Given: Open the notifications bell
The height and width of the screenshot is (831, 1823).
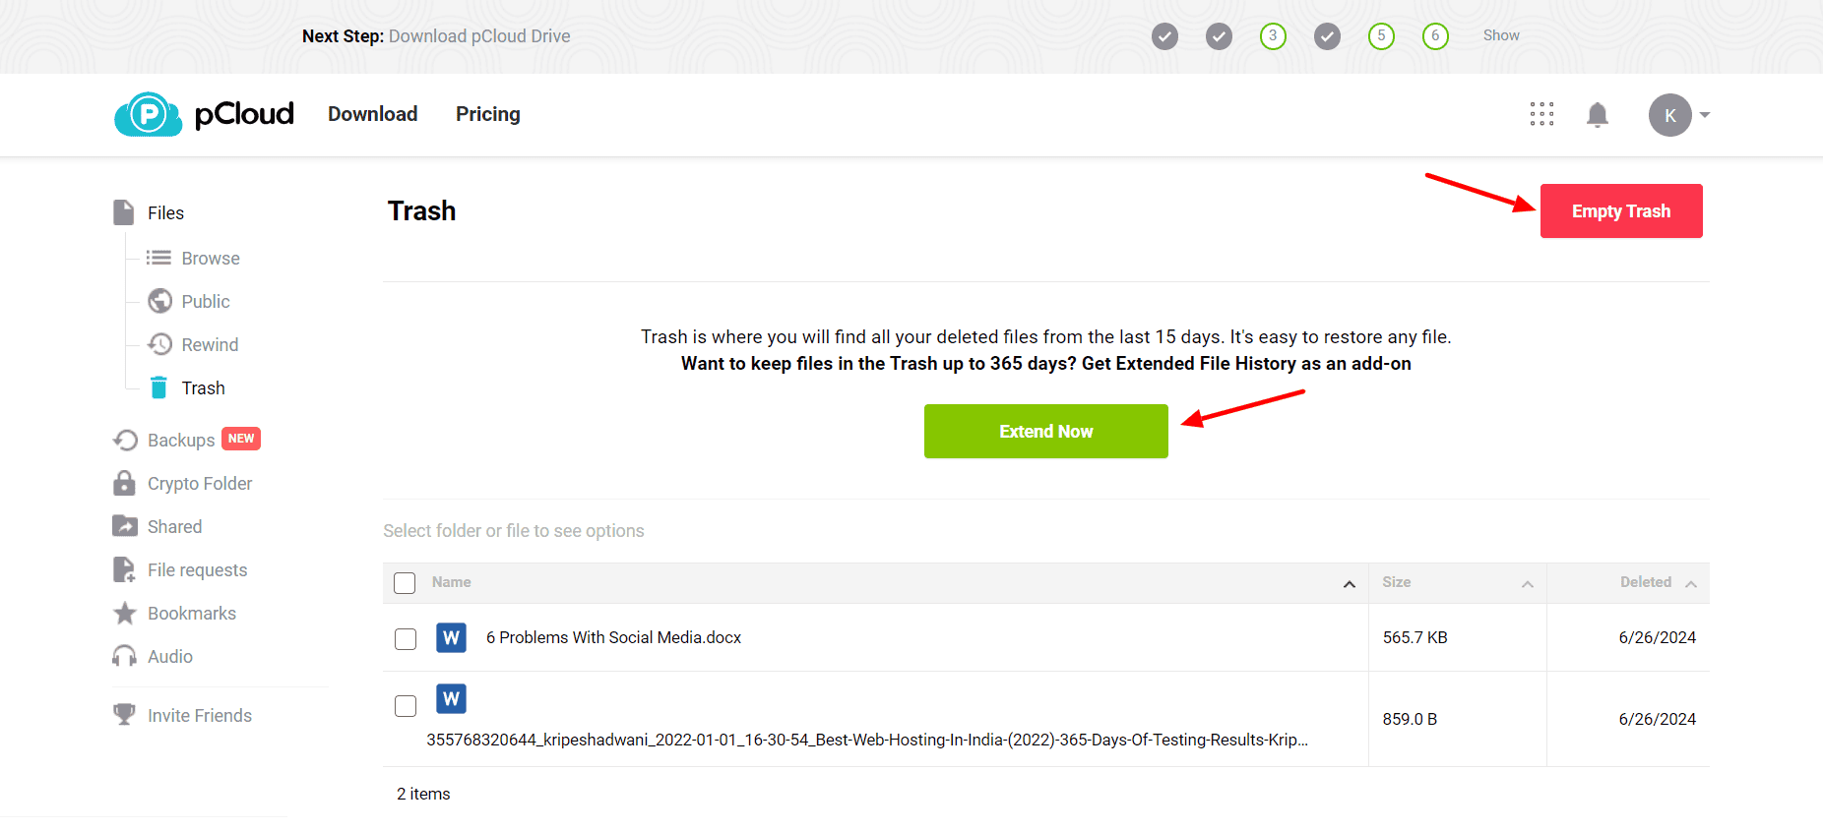Looking at the screenshot, I should (1597, 115).
